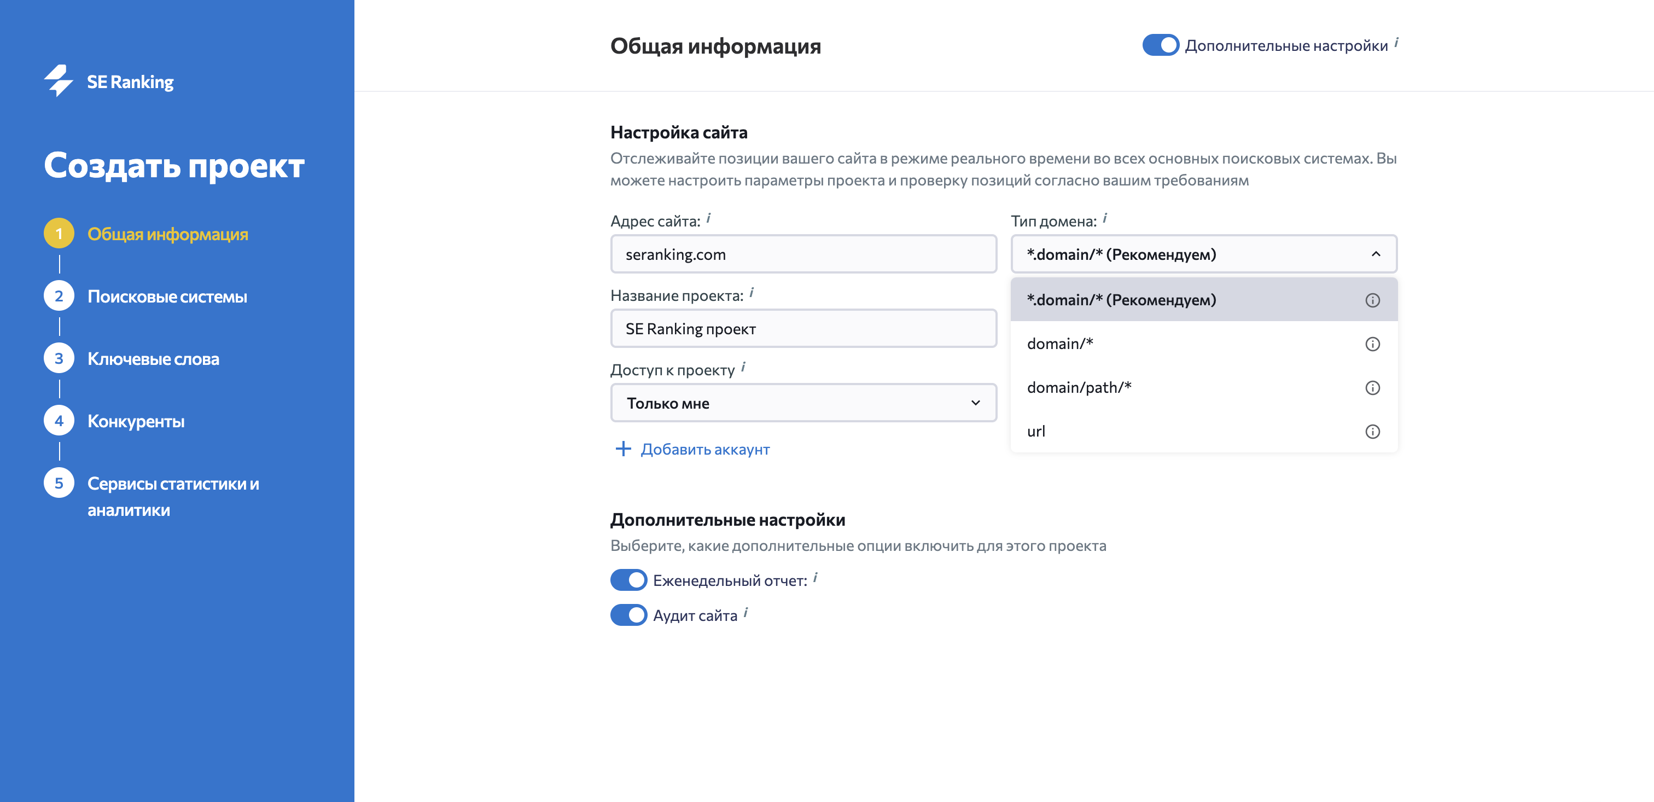Toggle Дополнительные настройки switch in header
The image size is (1654, 802).
(1160, 45)
